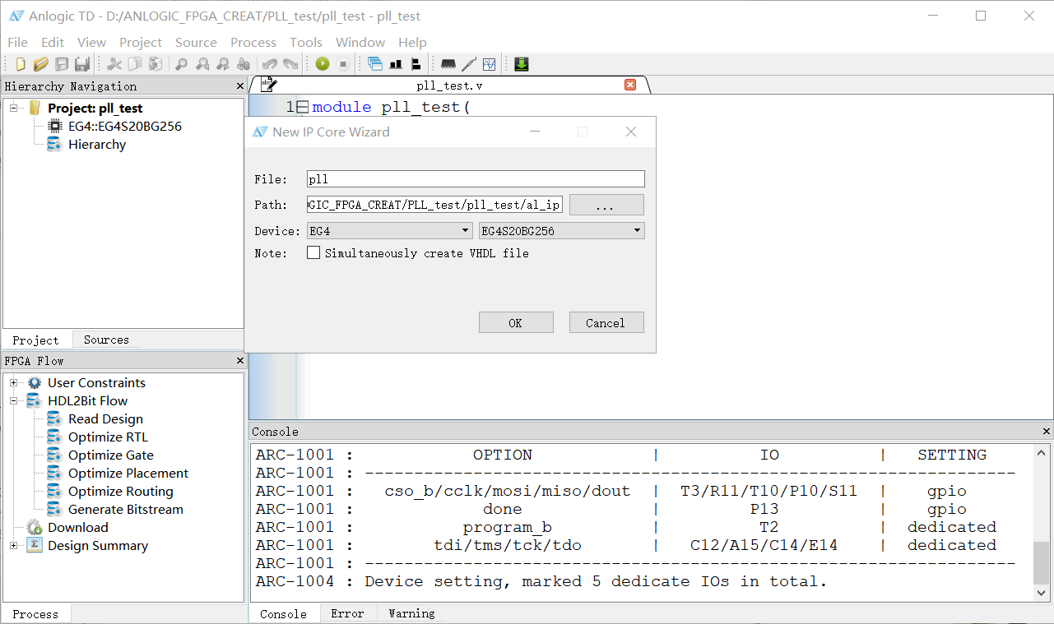Viewport: 1054px width, 624px height.
Task: Enable Simultaneously create VHDL file checkbox
Action: coord(313,253)
